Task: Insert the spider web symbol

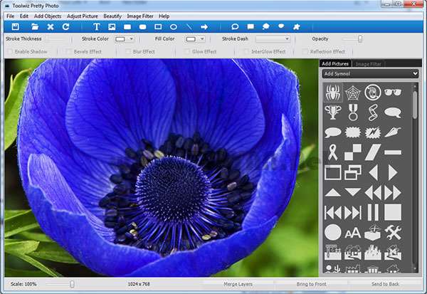Action: 353,93
